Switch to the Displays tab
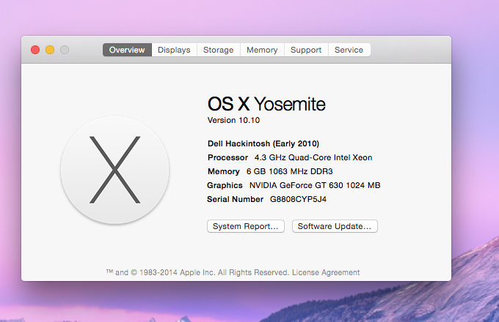Image resolution: width=499 pixels, height=322 pixels. [174, 50]
